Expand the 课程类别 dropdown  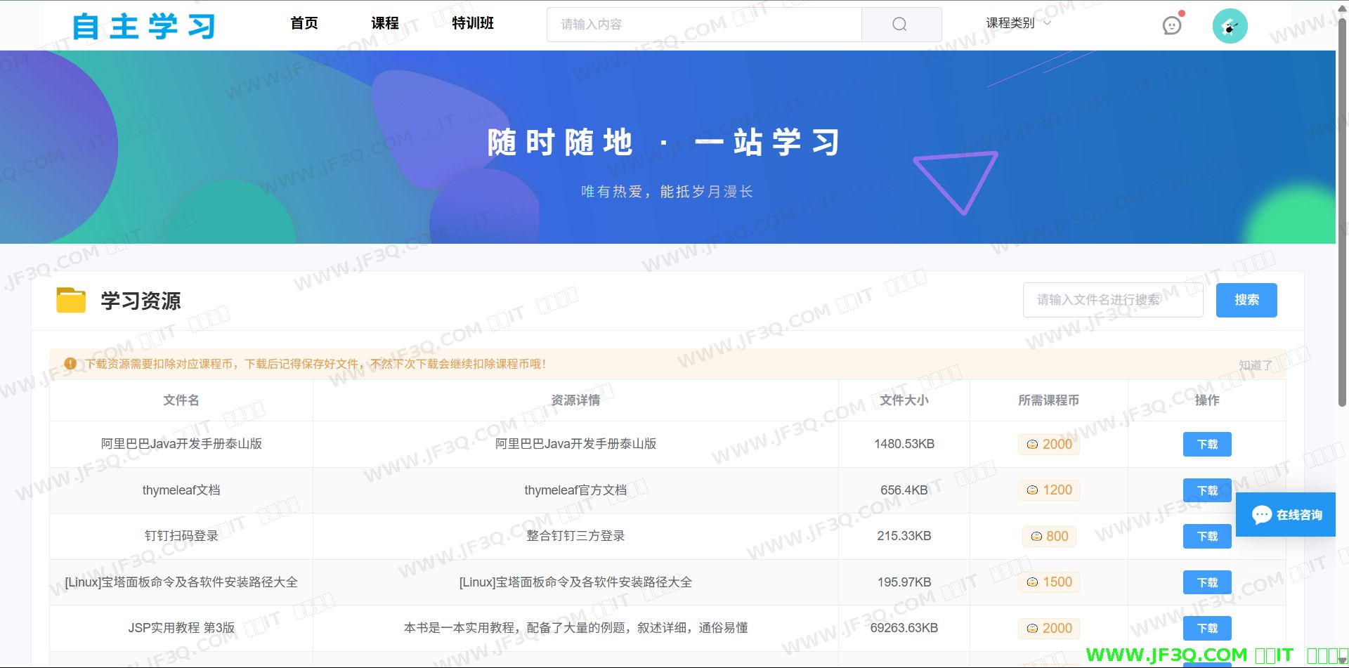pyautogui.click(x=1018, y=23)
